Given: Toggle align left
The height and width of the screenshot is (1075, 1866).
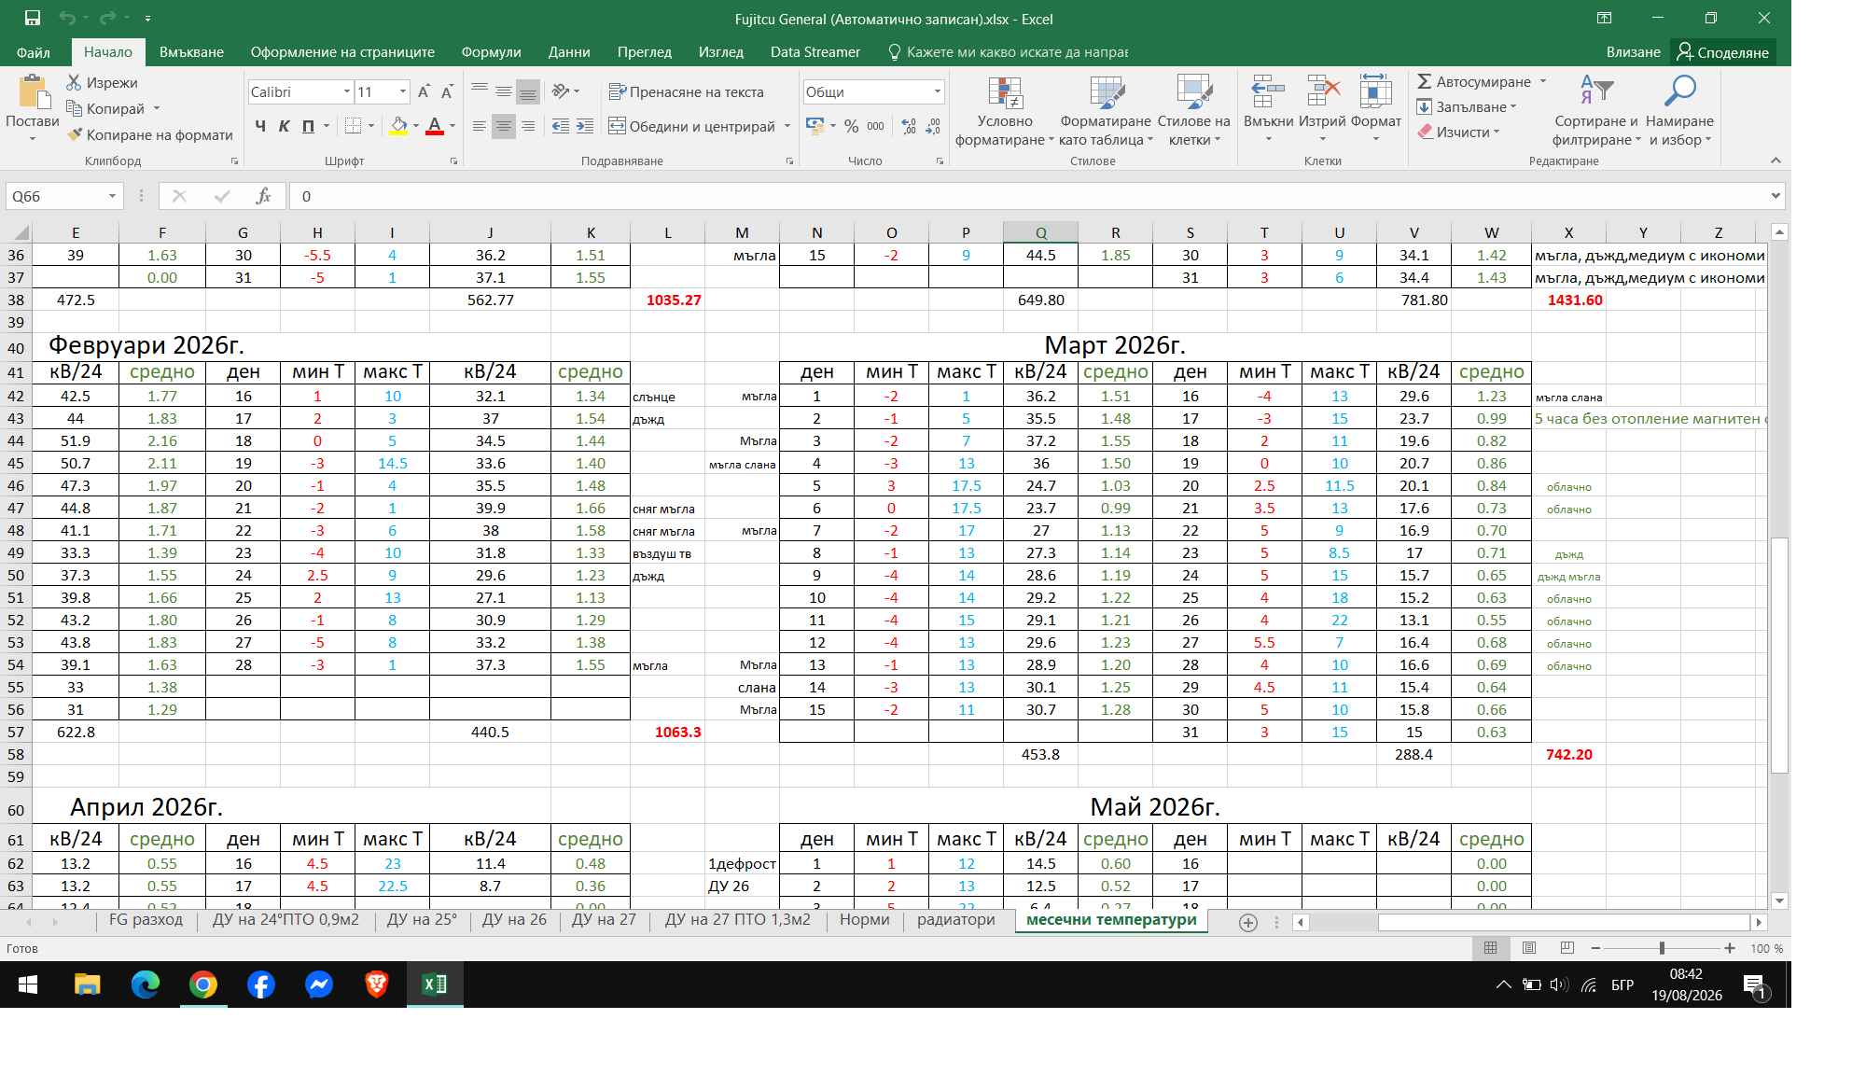Looking at the screenshot, I should [x=480, y=126].
